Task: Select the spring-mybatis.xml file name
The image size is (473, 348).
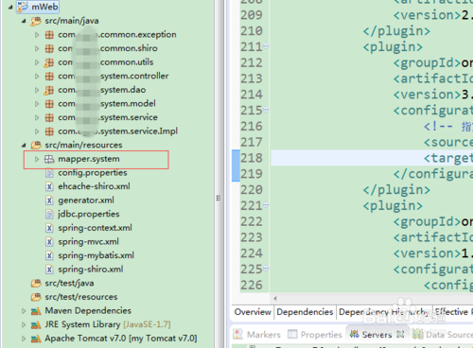Action: click(96, 255)
